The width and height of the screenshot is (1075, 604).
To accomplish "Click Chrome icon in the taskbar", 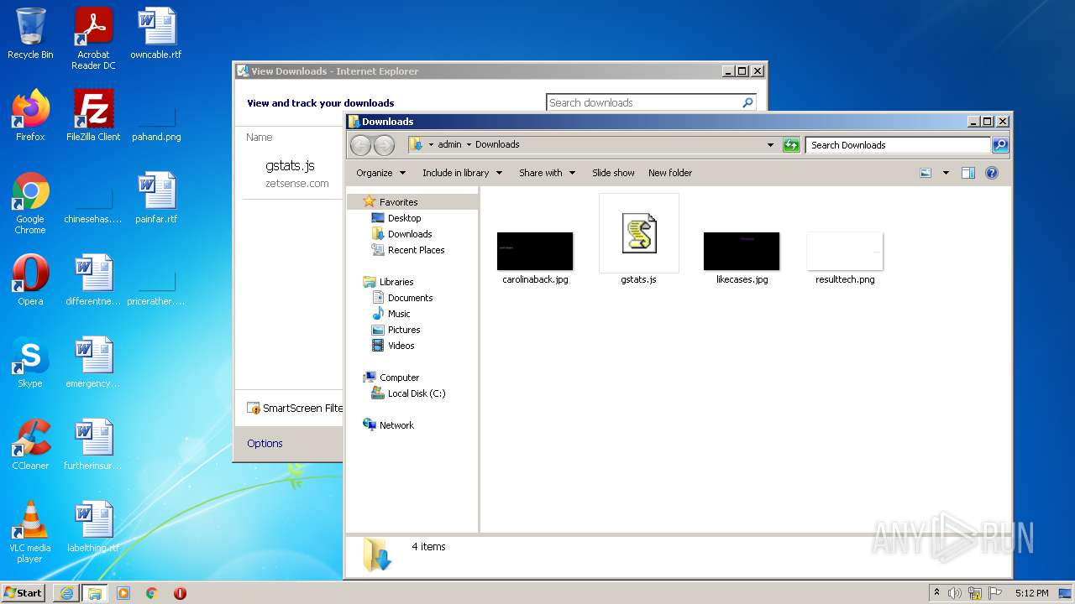I will [152, 593].
